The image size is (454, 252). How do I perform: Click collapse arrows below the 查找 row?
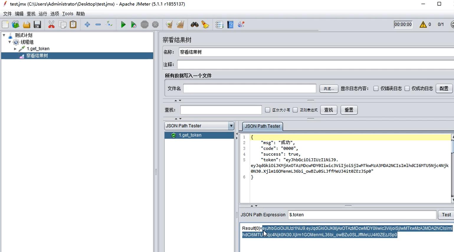coord(178,119)
